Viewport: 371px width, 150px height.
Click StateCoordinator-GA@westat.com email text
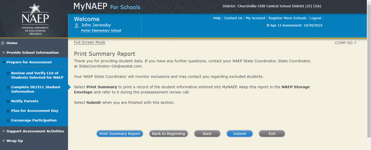[111, 66]
